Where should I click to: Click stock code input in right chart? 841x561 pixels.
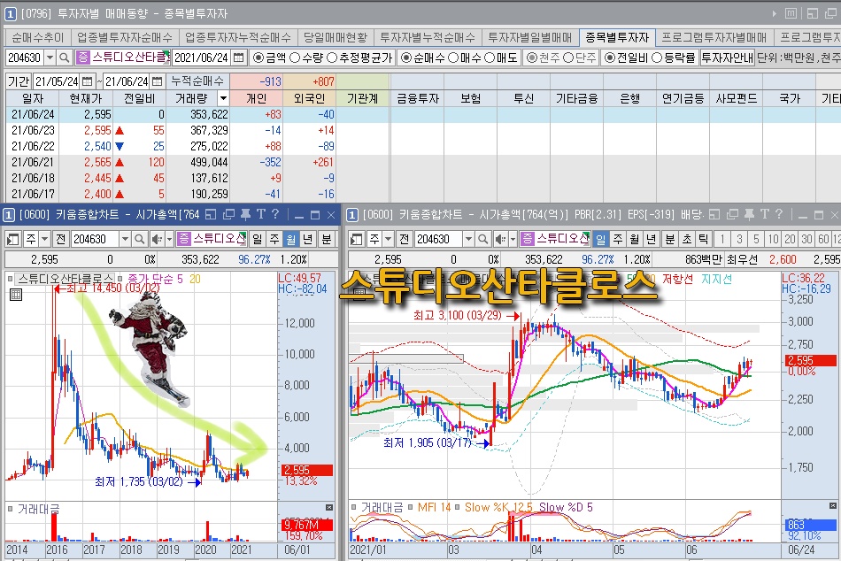point(439,239)
